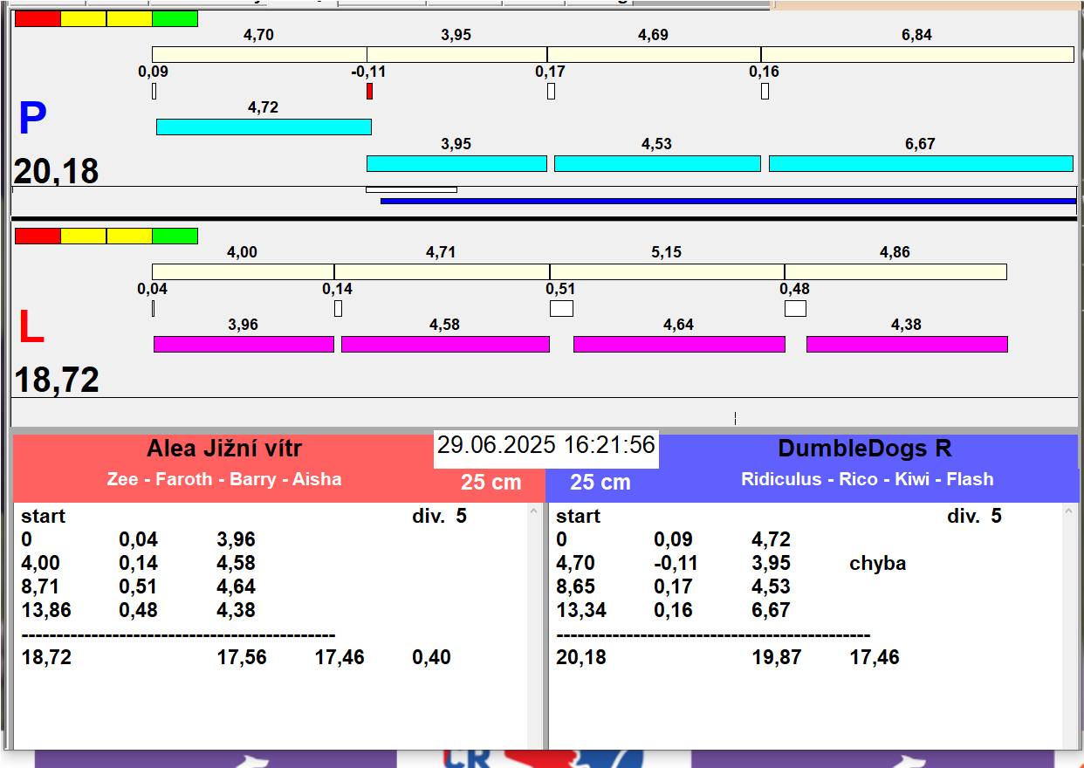This screenshot has width=1084, height=768.
Task: Click the magenta 4,64 run bar
Action: 679,344
